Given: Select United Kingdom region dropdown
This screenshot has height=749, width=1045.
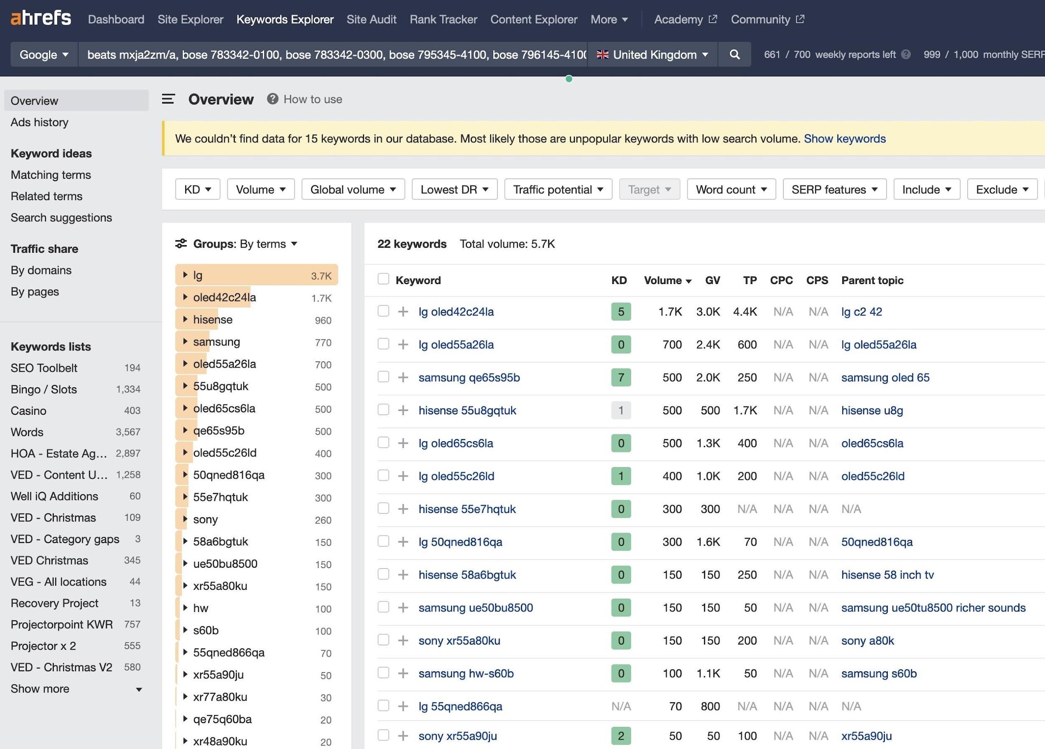Looking at the screenshot, I should point(653,54).
